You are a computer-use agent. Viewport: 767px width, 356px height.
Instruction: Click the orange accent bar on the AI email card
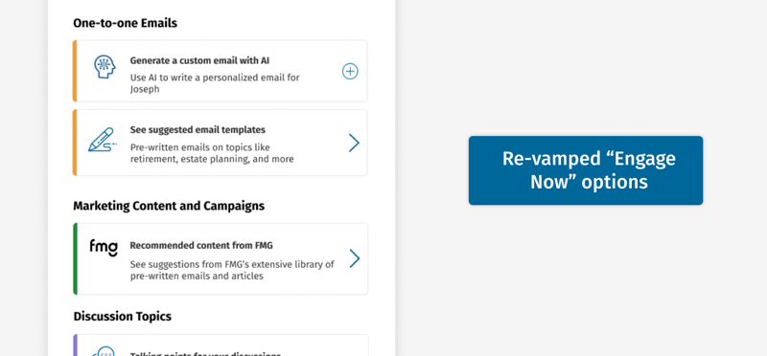click(x=75, y=71)
